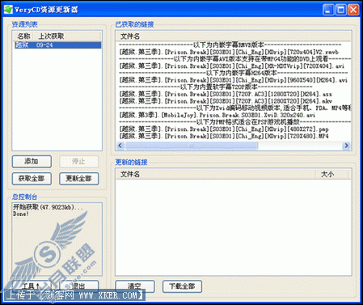Click the 大小 column header

pos(327,174)
